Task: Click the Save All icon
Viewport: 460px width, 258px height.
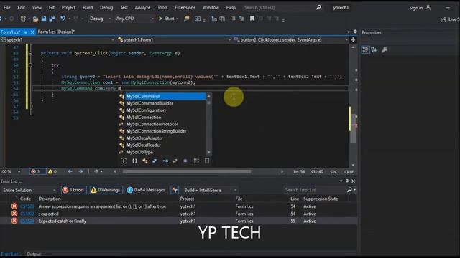Action: (x=52, y=19)
